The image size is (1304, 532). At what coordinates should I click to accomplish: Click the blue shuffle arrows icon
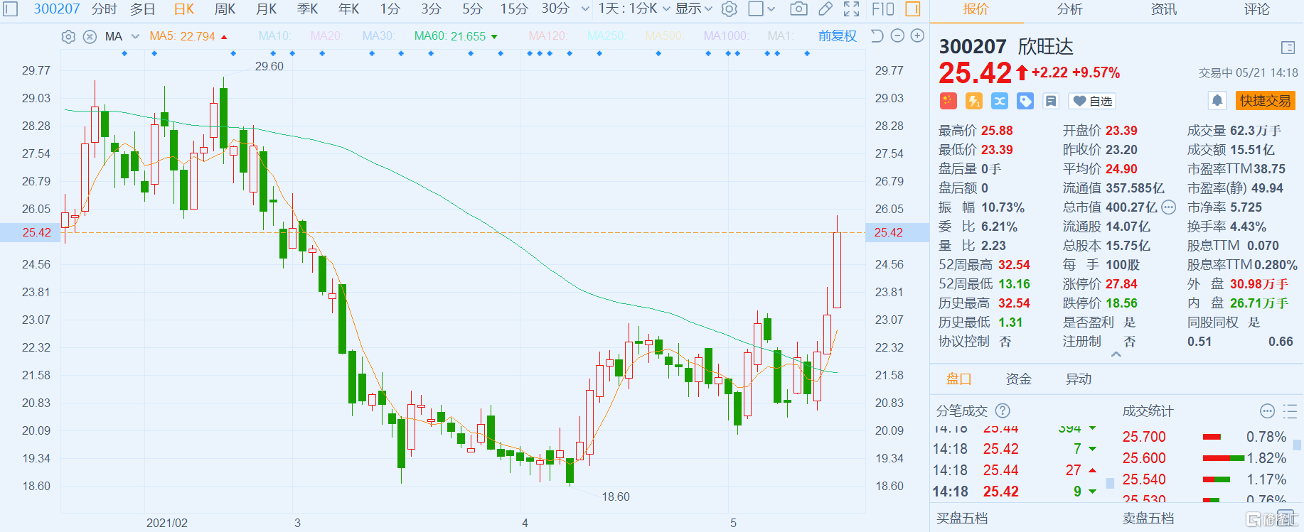tap(999, 101)
